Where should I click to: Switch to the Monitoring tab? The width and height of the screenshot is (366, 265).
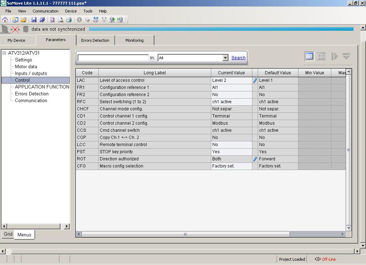click(134, 40)
